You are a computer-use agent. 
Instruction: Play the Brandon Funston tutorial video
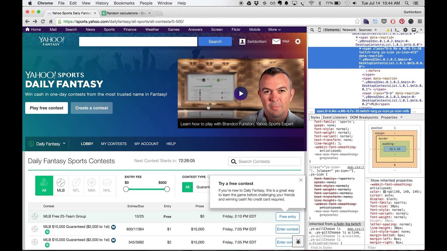click(241, 93)
